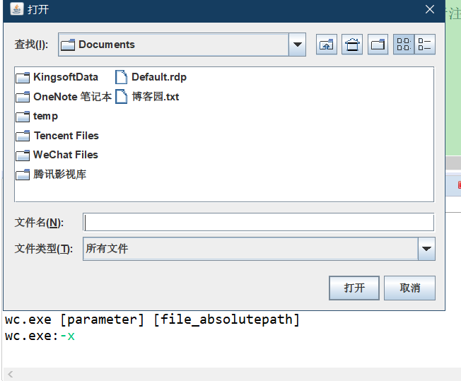
Task: Select the temp folder
Action: point(45,116)
